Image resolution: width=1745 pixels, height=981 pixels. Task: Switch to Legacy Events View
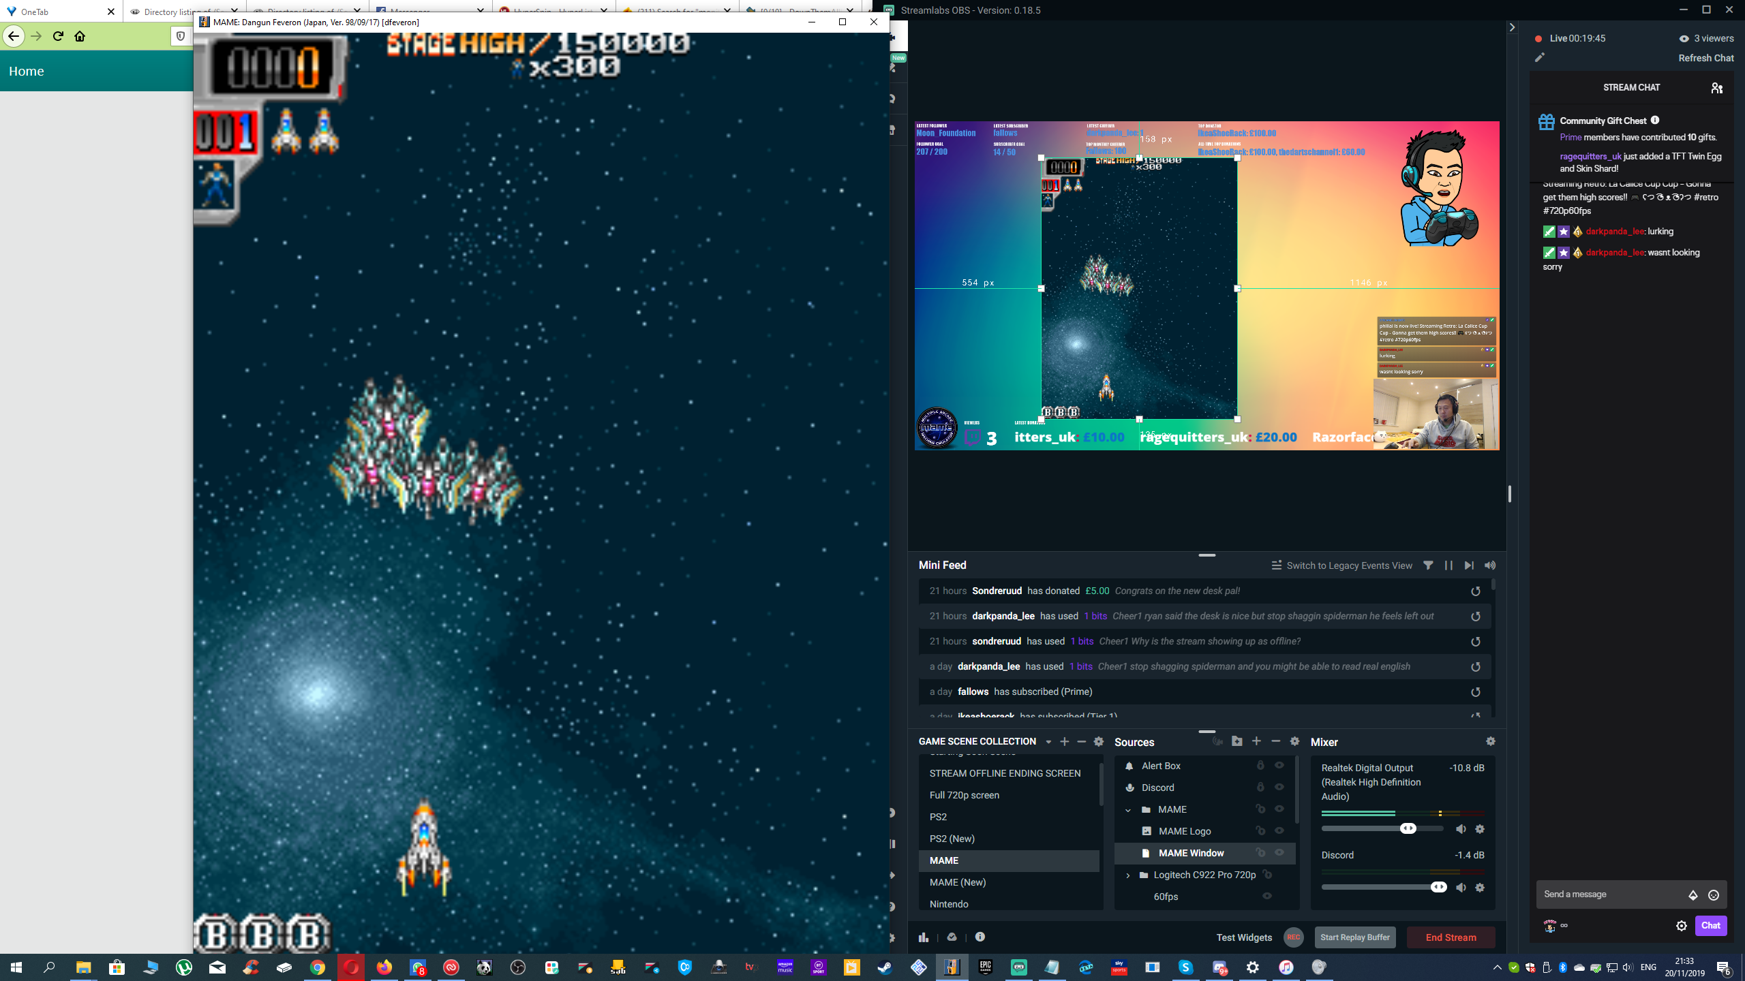point(1341,565)
